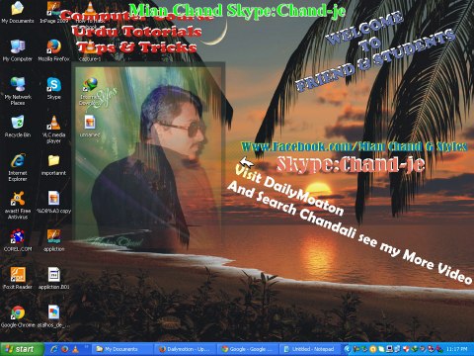Select the 'appliction' InPage file icon
Screen dimensions: 474x356
tap(53, 240)
